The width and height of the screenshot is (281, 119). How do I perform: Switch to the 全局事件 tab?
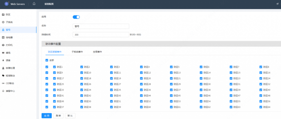point(97,52)
